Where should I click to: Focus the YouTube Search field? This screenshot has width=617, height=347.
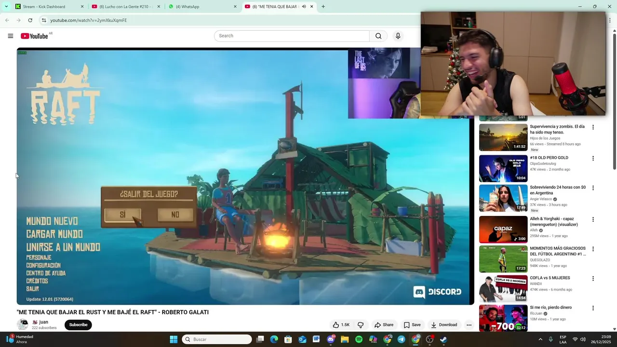pos(292,36)
